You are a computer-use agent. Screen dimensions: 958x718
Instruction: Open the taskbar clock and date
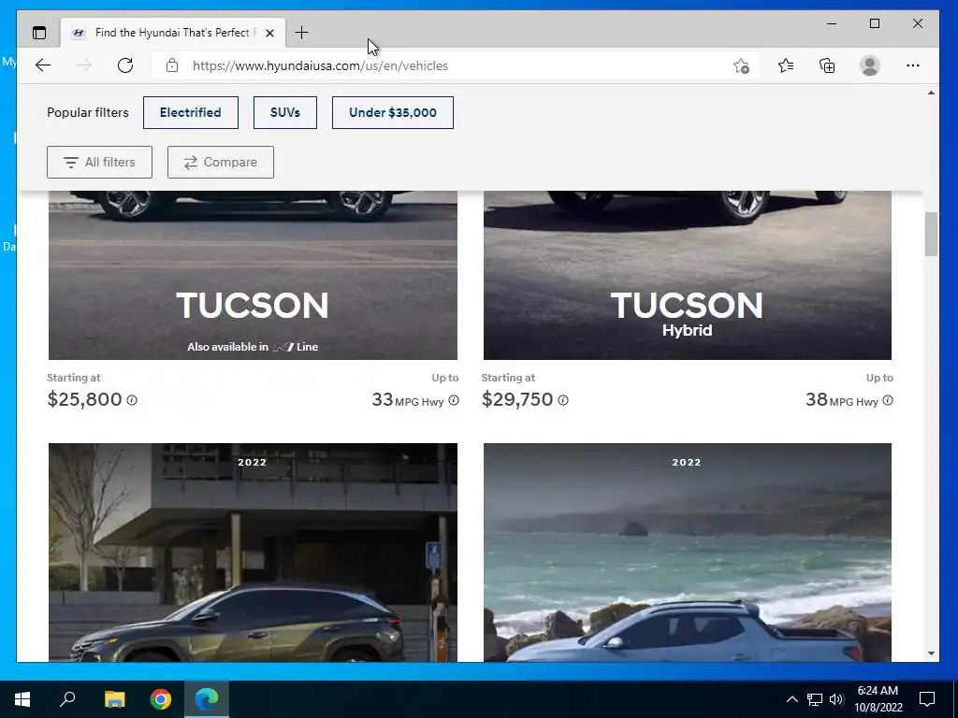pos(878,699)
